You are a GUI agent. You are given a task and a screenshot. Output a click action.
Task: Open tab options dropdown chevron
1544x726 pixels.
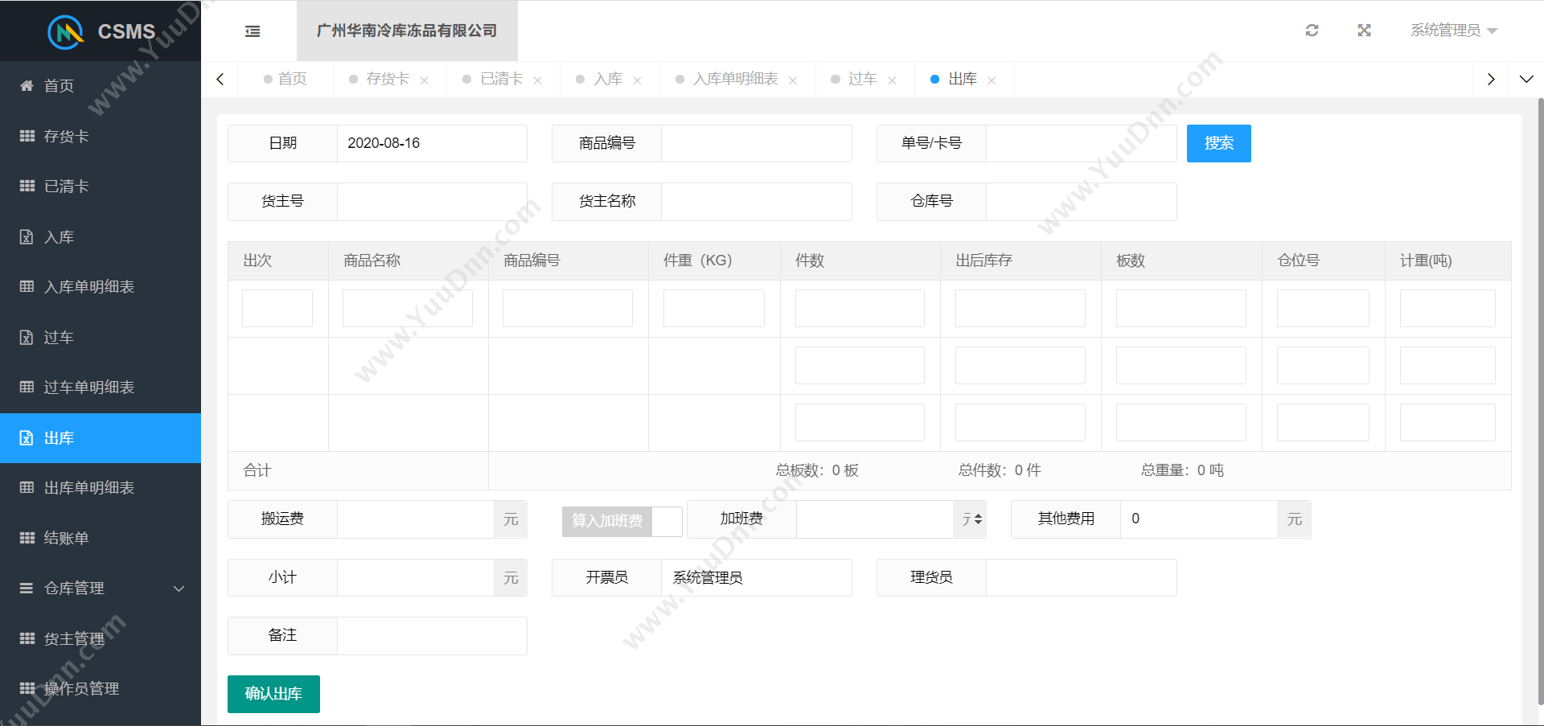point(1526,79)
